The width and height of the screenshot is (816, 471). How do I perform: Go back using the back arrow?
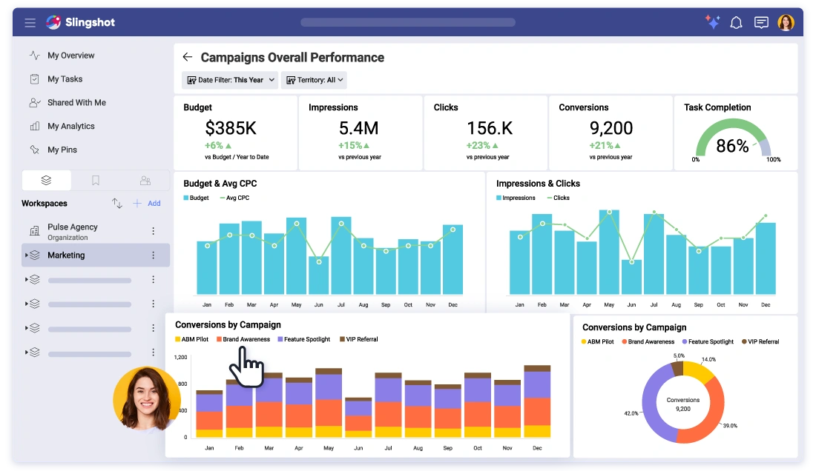tap(187, 57)
